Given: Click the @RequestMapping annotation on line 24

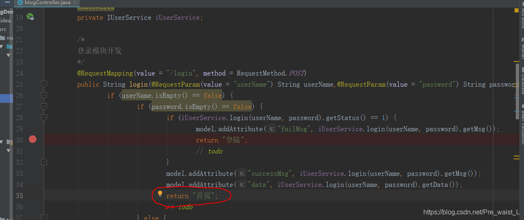Looking at the screenshot, I should pos(105,73).
